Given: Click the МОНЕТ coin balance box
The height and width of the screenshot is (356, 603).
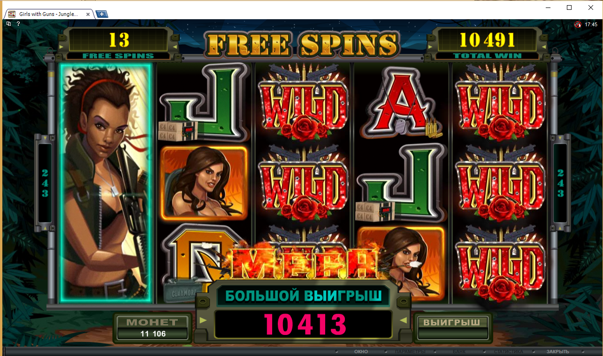Looking at the screenshot, I should coord(153,327).
